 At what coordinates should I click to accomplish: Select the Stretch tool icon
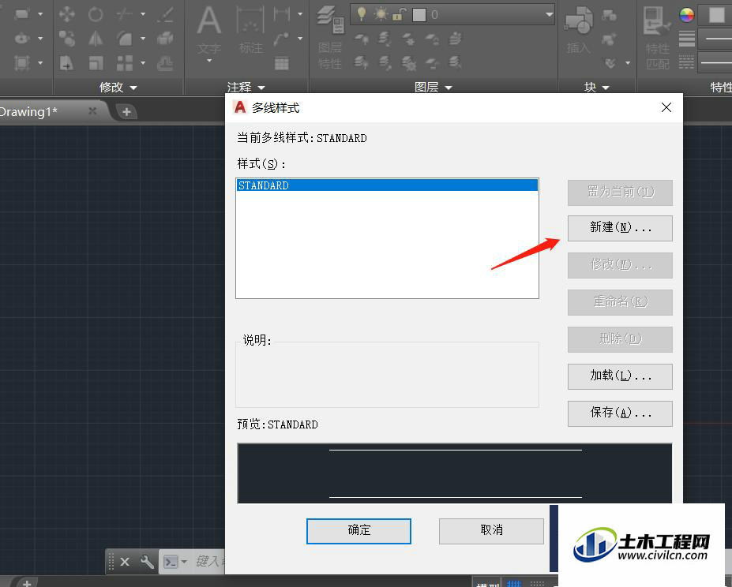pyautogui.click(x=67, y=62)
